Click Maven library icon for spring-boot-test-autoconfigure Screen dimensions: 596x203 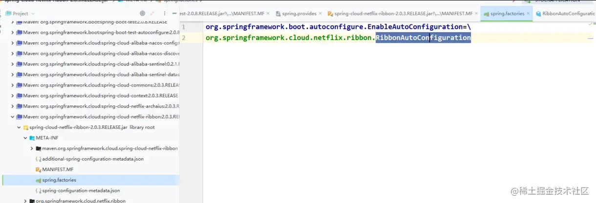point(20,32)
